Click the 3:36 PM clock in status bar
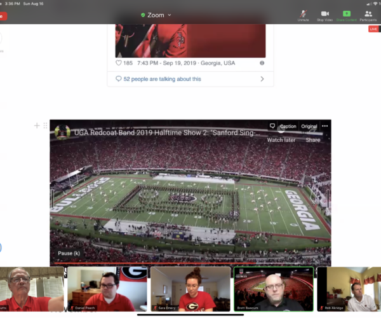The image size is (381, 318). (x=13, y=4)
